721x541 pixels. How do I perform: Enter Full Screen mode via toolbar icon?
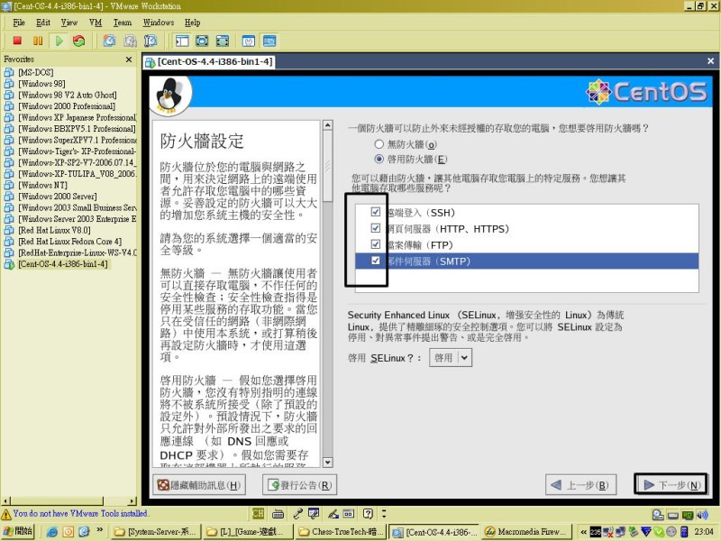[223, 41]
